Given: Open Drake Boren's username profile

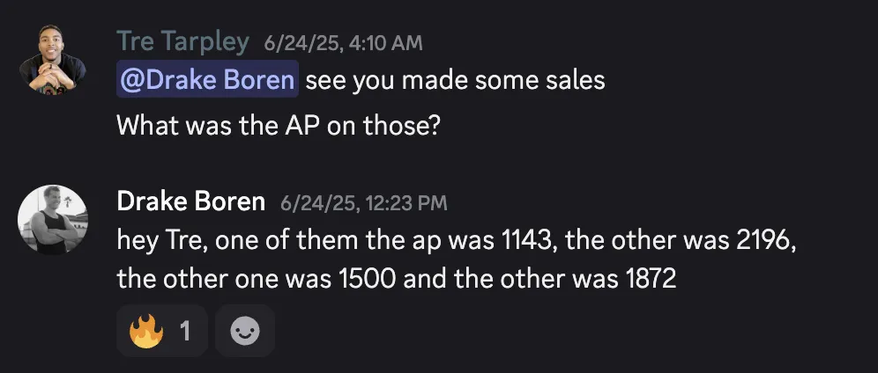Looking at the screenshot, I should click(191, 201).
